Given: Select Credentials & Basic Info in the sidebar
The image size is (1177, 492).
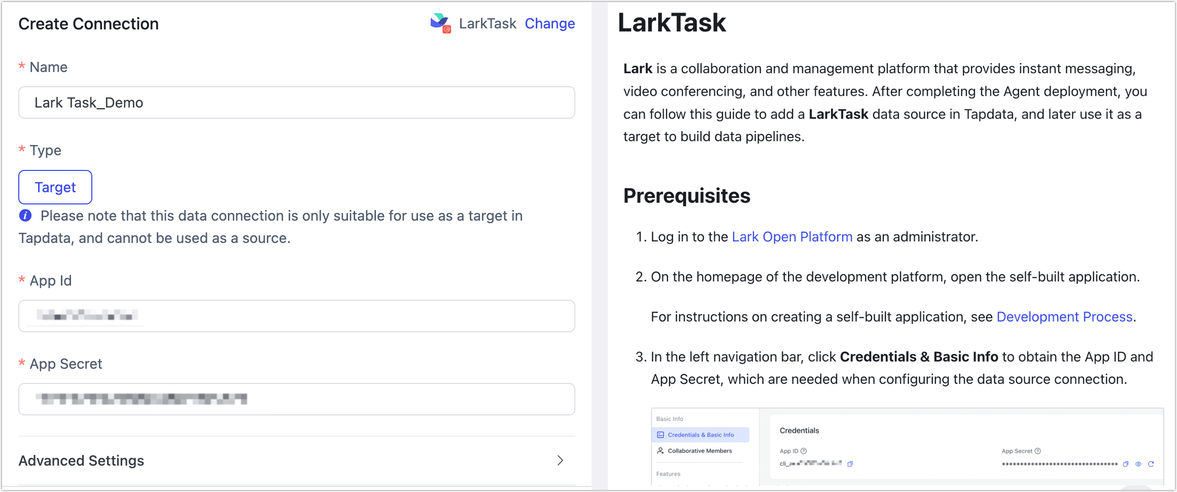Looking at the screenshot, I should coord(701,435).
